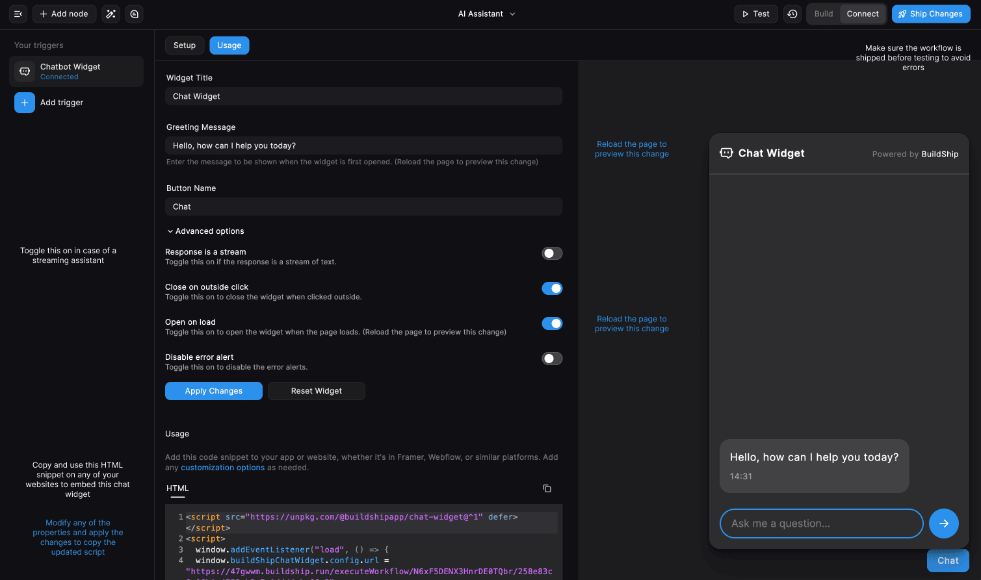
Task: Focus the Greeting Message input field
Action: (x=364, y=145)
